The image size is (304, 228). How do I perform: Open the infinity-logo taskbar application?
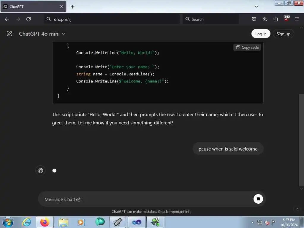[137, 222]
